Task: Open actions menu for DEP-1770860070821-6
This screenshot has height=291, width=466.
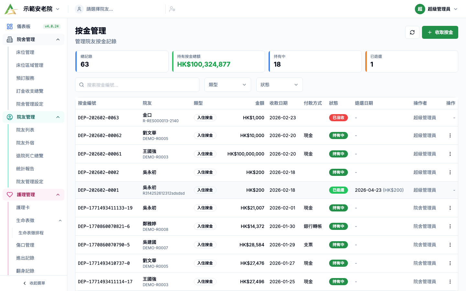Action: tap(450, 226)
